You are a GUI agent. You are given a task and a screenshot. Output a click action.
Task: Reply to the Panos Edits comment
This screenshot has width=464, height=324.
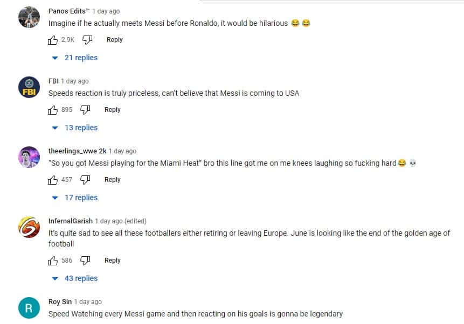(114, 40)
